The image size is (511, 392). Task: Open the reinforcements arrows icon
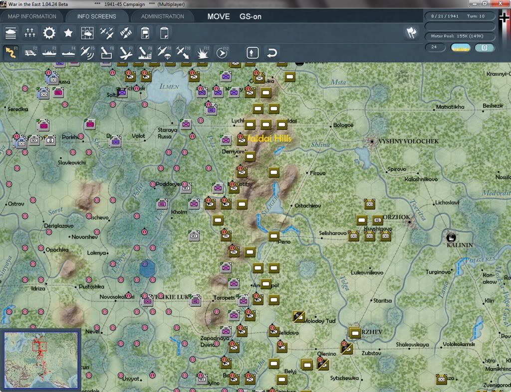point(126,33)
